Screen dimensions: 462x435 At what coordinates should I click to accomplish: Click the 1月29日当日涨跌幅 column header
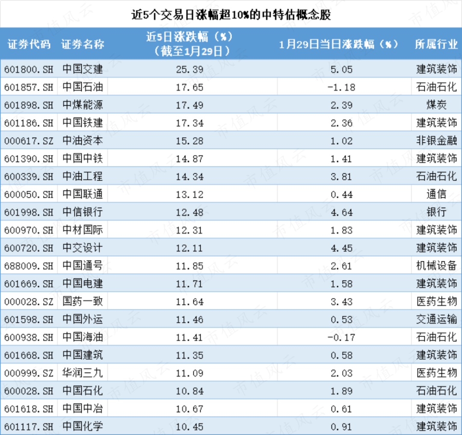coord(338,44)
